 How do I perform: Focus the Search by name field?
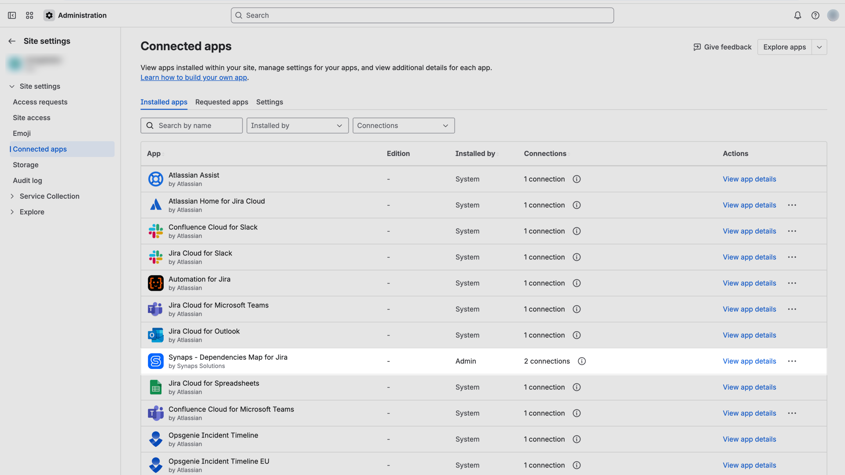(x=191, y=125)
